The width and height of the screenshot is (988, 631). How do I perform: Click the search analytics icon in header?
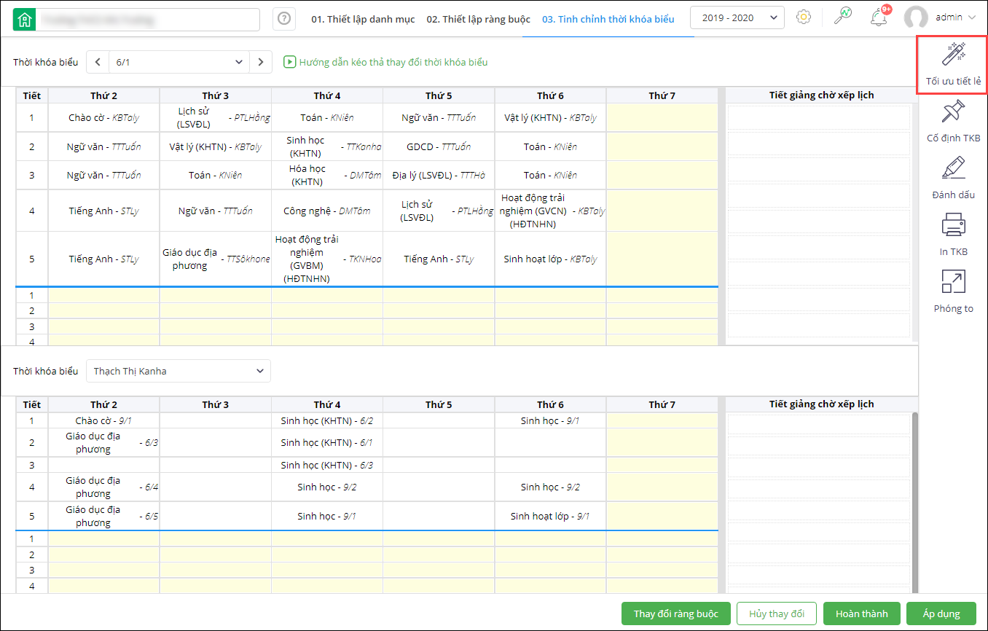(842, 17)
